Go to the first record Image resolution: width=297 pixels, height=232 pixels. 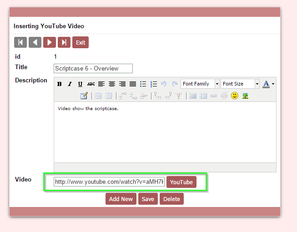[x=20, y=42]
